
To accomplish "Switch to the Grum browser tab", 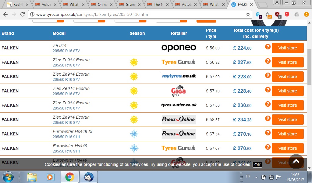I will 129,4.
